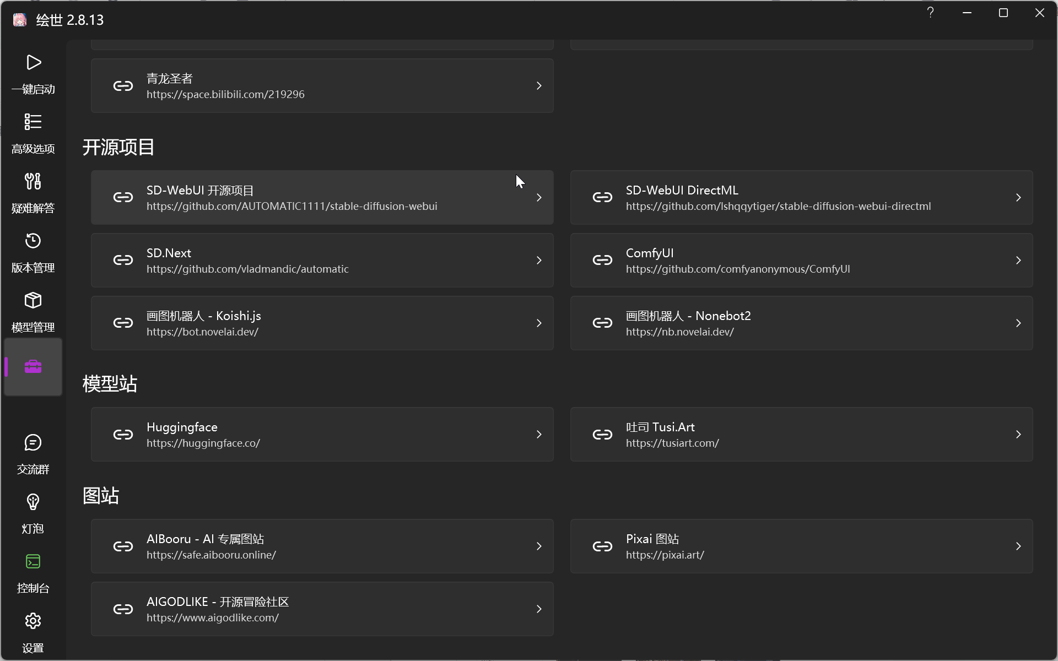Viewport: 1058px width, 661px height.
Task: Open the 疑难解答 tools icon
Action: point(33,182)
